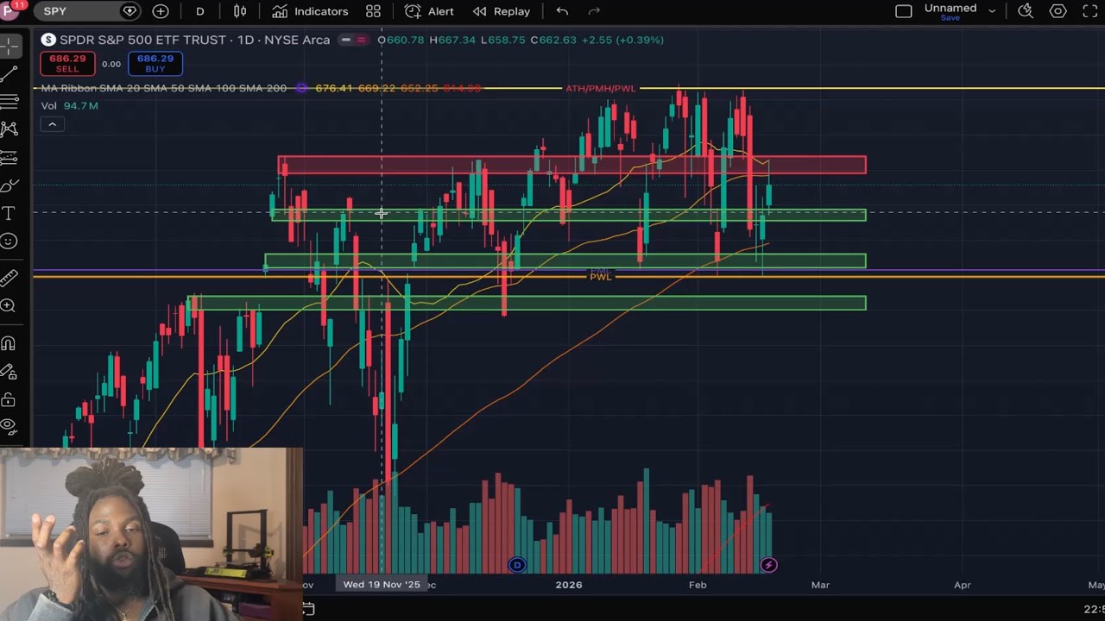Toggle hide all drawings eye icon

point(9,425)
